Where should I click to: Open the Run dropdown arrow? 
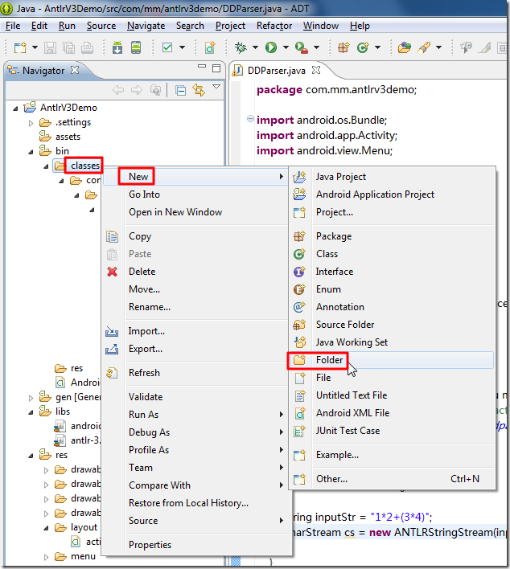click(286, 47)
